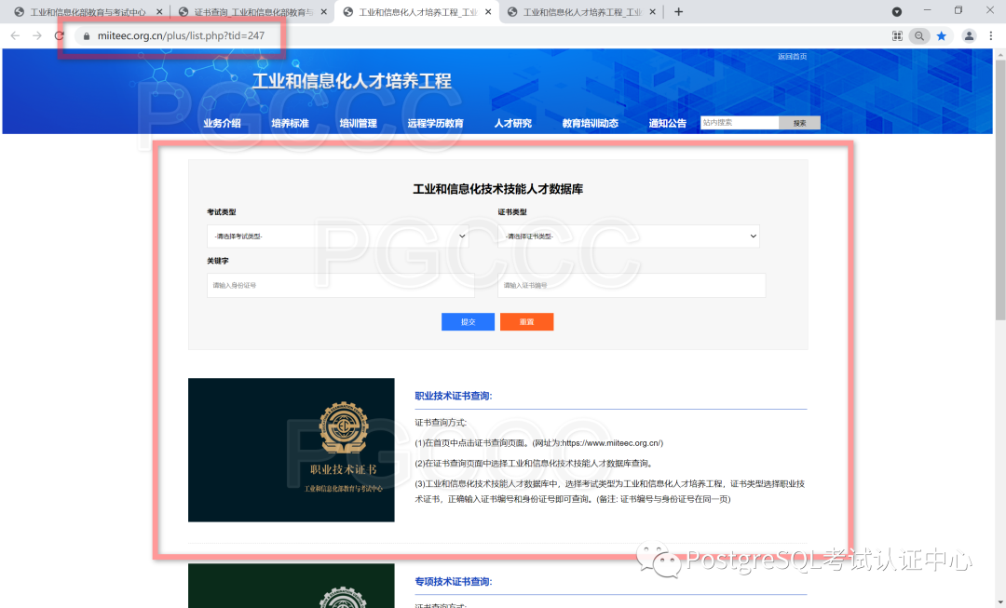Viewport: 1006px width, 608px height.
Task: Switch to the 证书查询 browser tab
Action: [251, 11]
